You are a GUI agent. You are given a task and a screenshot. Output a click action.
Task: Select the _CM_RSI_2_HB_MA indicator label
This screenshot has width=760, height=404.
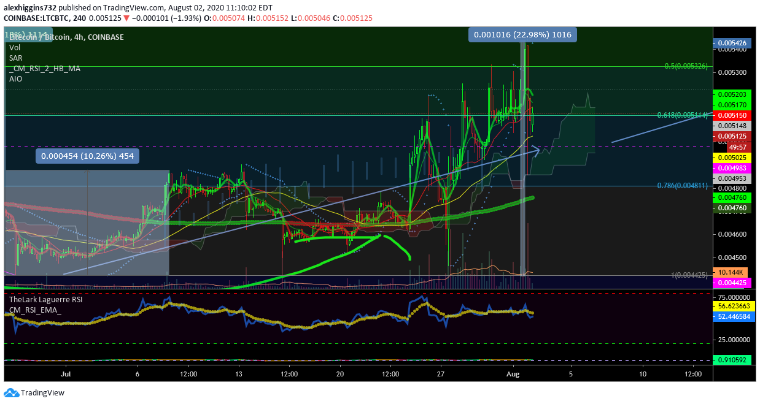tap(44, 69)
